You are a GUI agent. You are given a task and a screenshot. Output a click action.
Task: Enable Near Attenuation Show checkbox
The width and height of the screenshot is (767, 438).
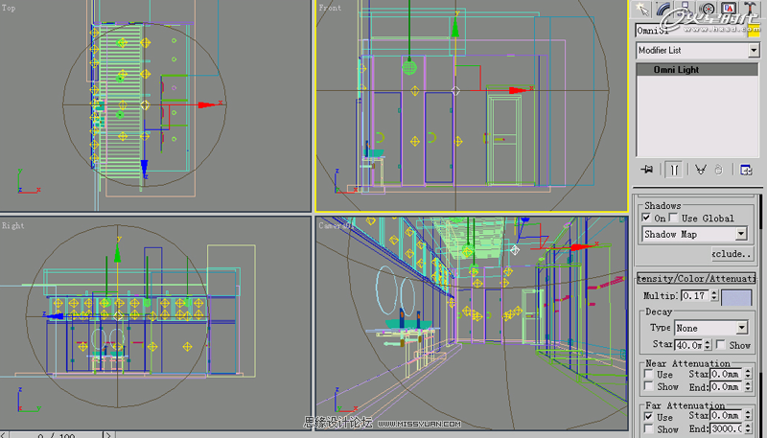pyautogui.click(x=649, y=386)
